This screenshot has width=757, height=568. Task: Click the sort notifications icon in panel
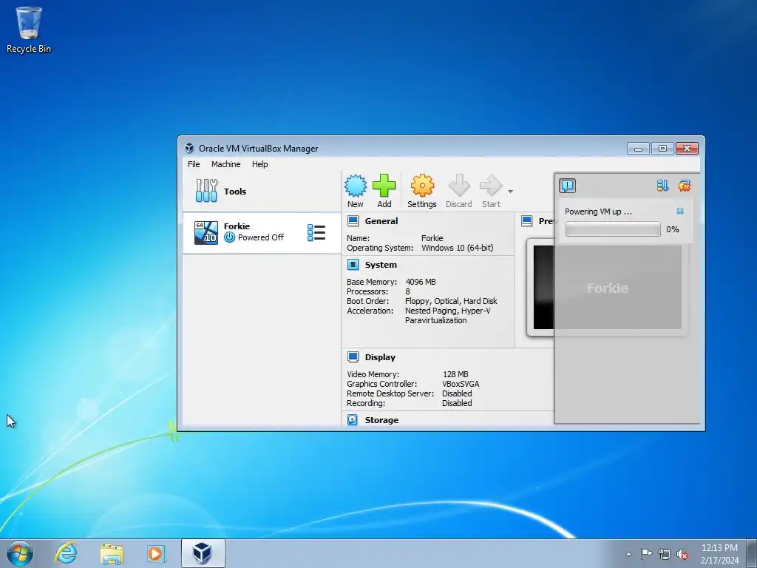tap(662, 186)
